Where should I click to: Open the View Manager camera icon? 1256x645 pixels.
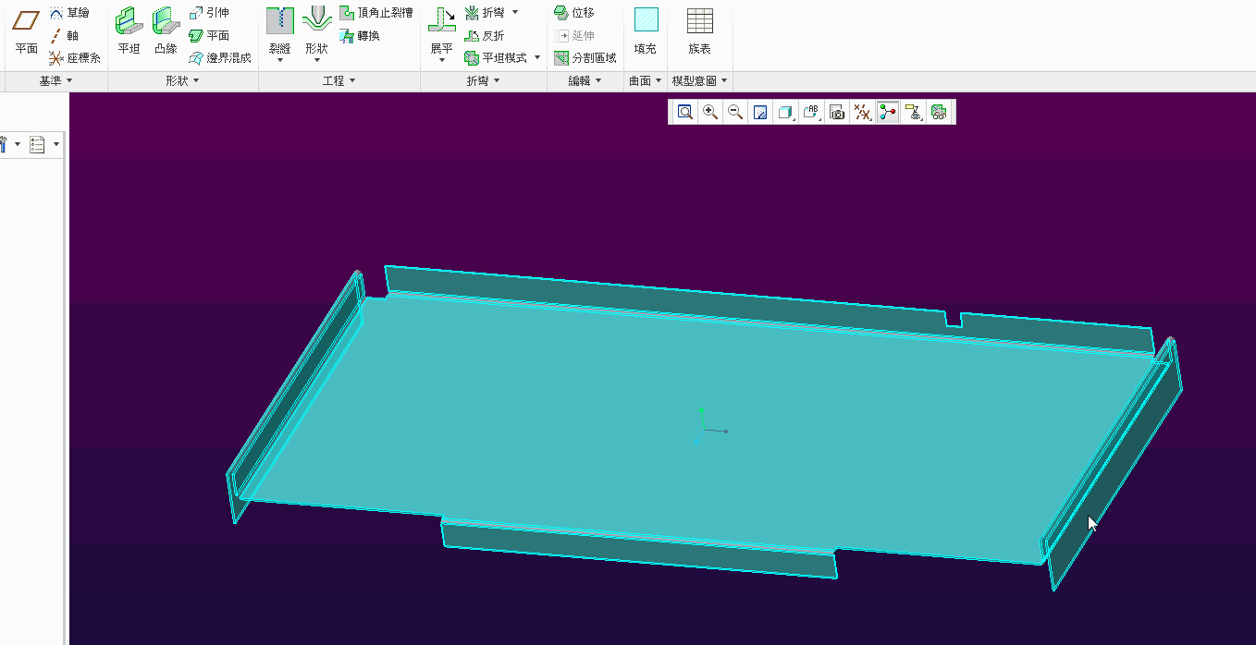pyautogui.click(x=837, y=112)
